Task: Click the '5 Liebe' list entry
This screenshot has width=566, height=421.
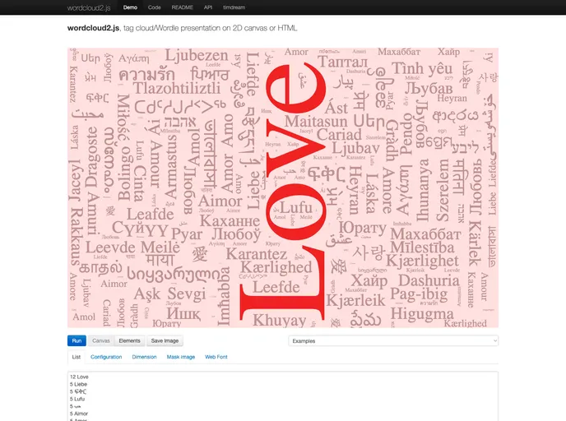Action: (78, 384)
